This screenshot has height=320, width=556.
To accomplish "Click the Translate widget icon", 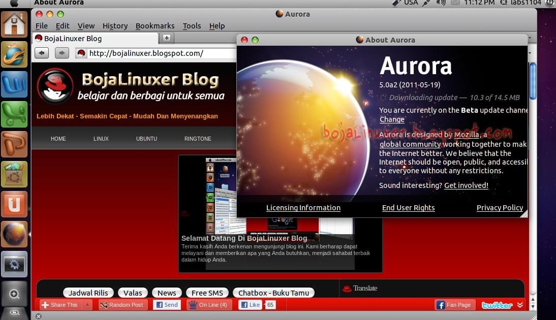I will pyautogui.click(x=347, y=289).
